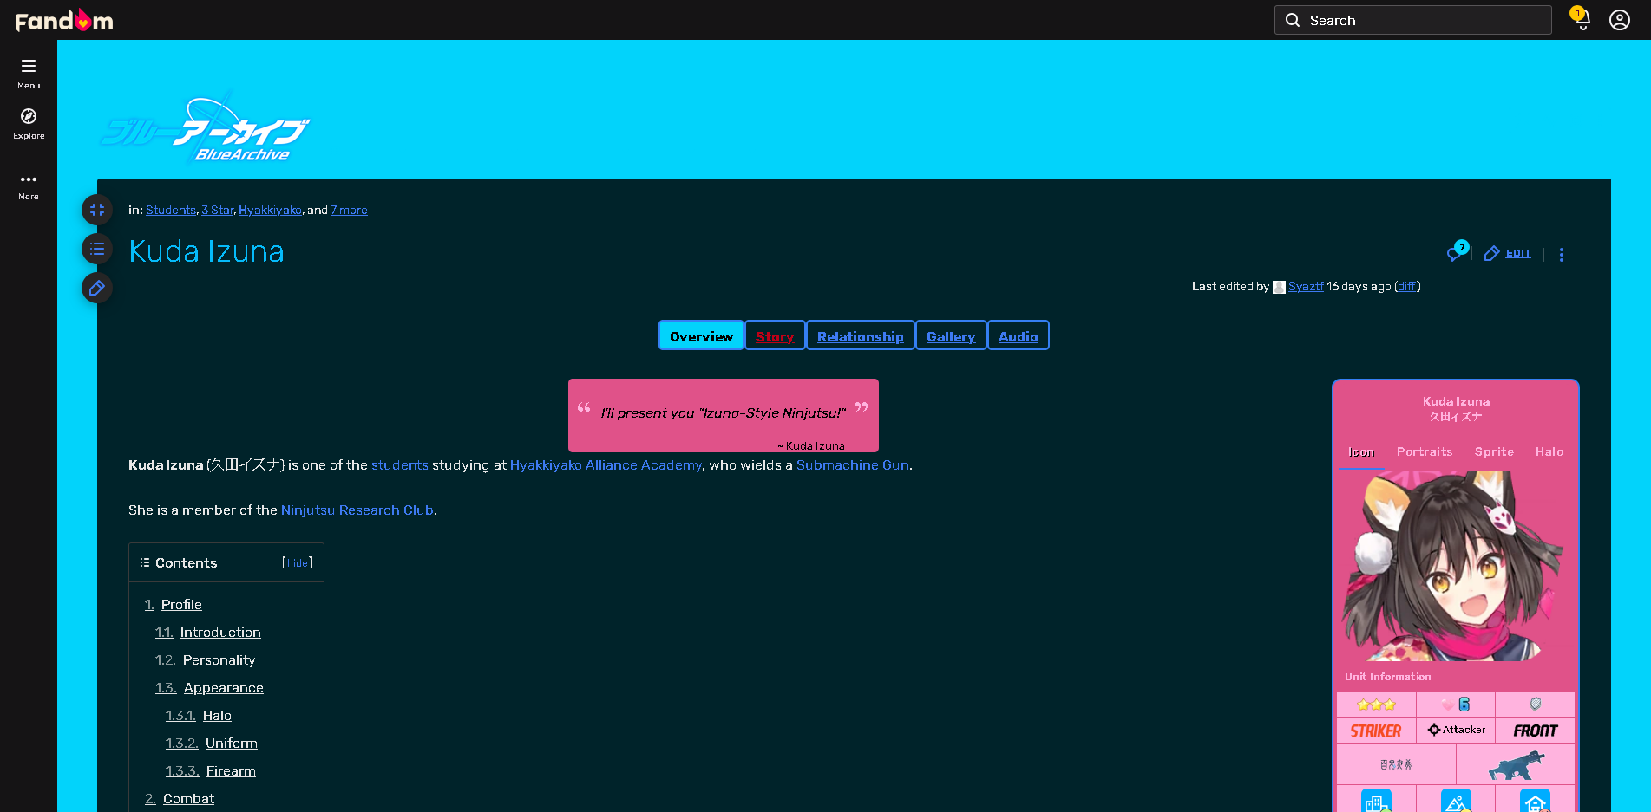Expand the '7 more' categories link
1651x812 pixels.
[349, 210]
